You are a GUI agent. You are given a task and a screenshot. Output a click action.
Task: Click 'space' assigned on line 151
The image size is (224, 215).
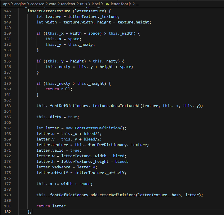(x=73, y=39)
